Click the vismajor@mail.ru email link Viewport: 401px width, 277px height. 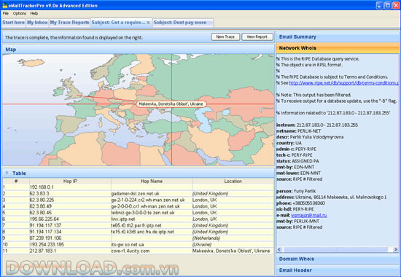point(309,215)
